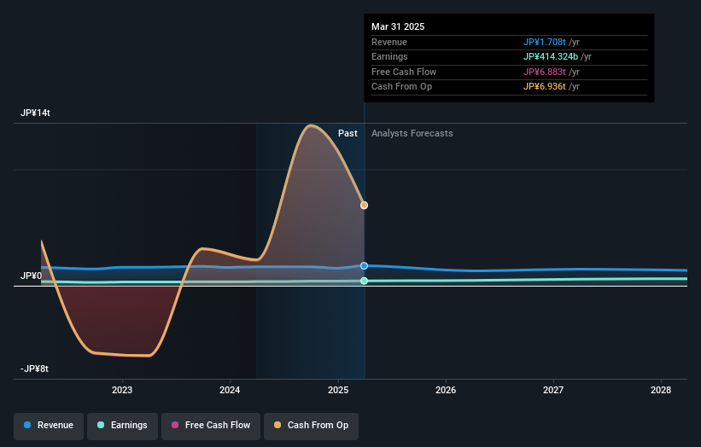Image resolution: width=701 pixels, height=447 pixels.
Task: Click the 2023 x-axis label
Action: 122,391
